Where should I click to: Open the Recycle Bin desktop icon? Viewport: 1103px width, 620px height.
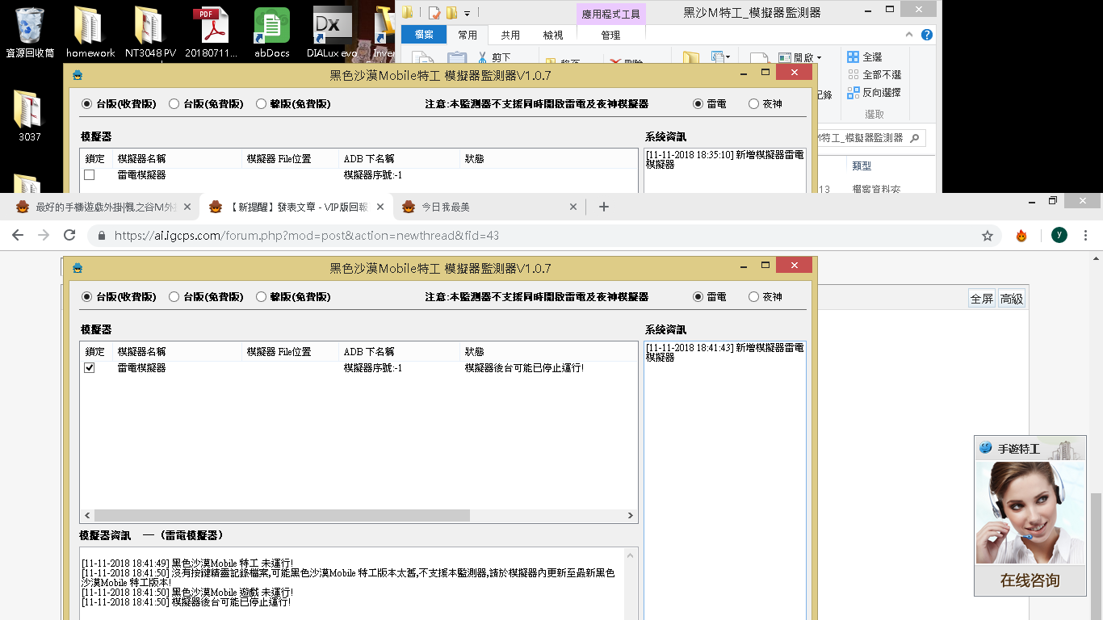coord(30,32)
